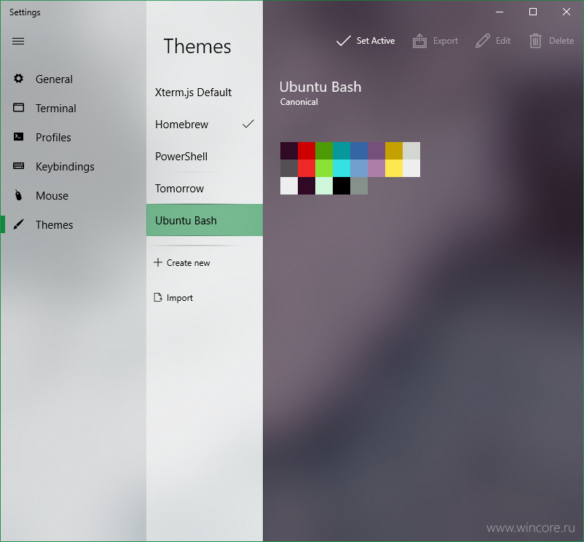
Task: Click the Profiles console icon
Action: click(x=18, y=137)
